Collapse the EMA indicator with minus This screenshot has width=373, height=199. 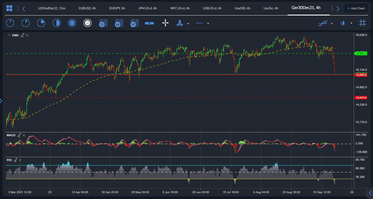coord(9,35)
